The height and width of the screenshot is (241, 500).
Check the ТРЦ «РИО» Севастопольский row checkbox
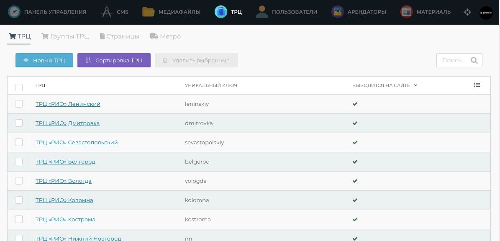19,142
